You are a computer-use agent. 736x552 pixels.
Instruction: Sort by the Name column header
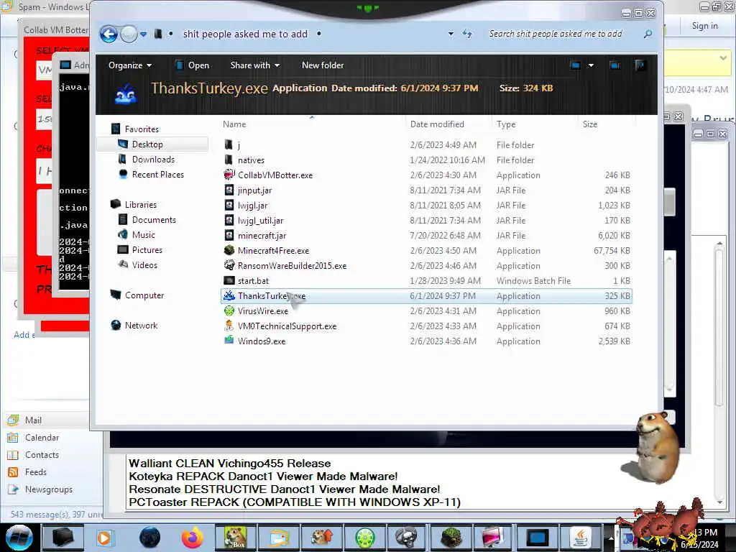pyautogui.click(x=234, y=124)
